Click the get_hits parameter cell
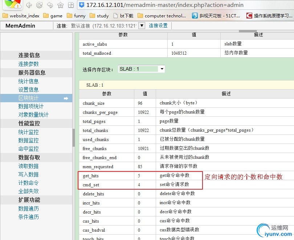 tap(106, 176)
